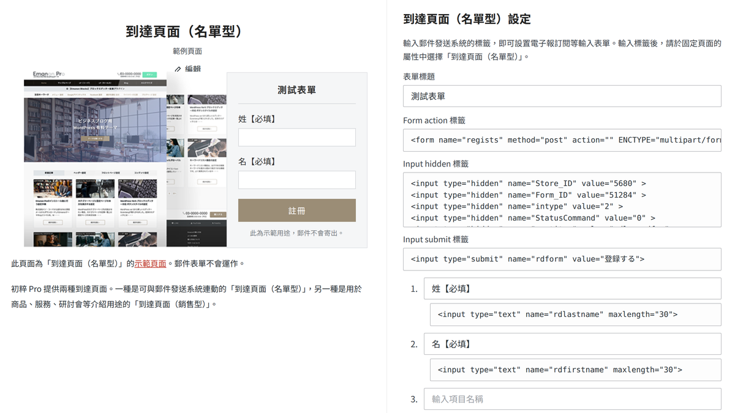Open the 示範頁面 red link
Viewport: 735px width, 413px height.
[150, 264]
